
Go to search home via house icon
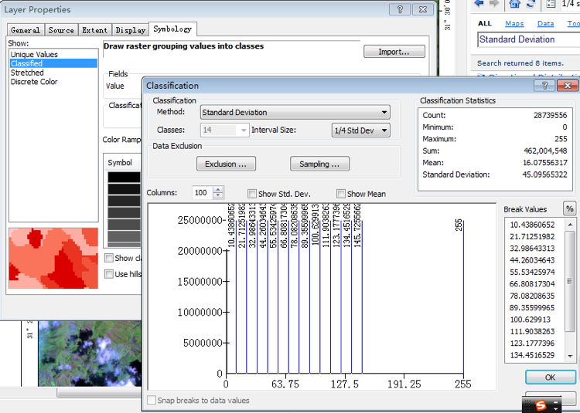[x=515, y=4]
